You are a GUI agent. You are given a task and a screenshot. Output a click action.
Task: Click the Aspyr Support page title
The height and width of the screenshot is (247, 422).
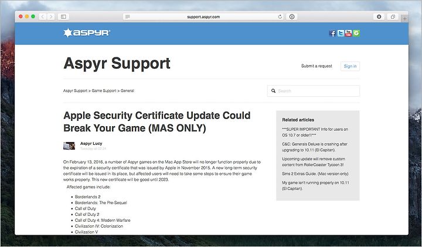click(x=117, y=63)
